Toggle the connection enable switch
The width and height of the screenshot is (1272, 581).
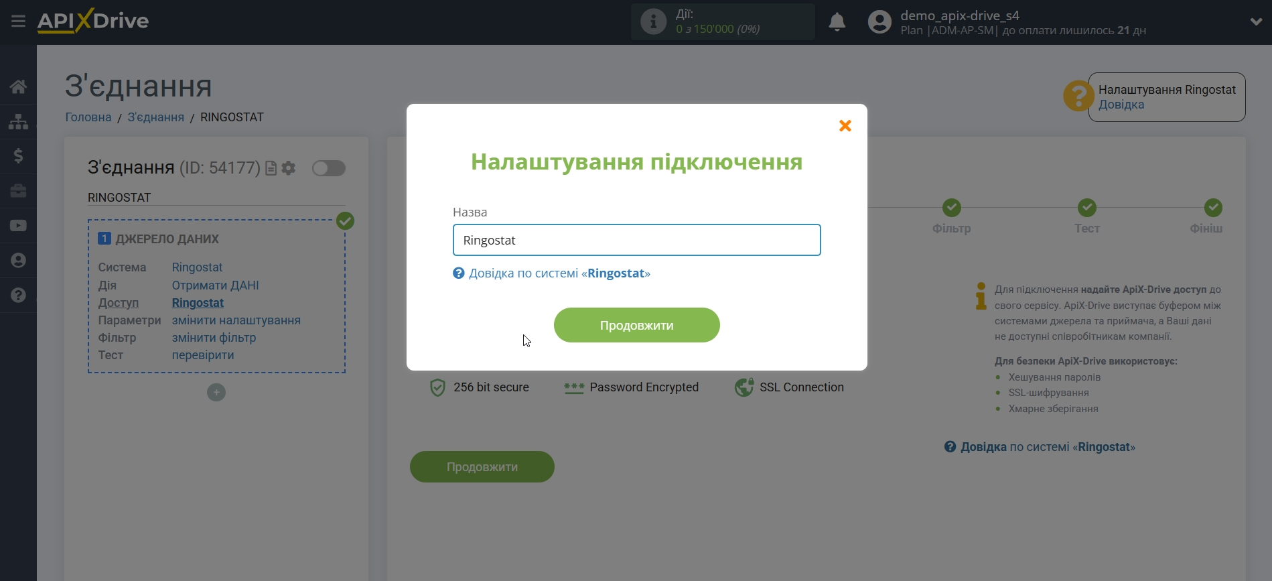328,168
